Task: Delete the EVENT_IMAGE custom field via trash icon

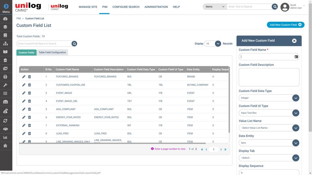Action: coord(30,93)
